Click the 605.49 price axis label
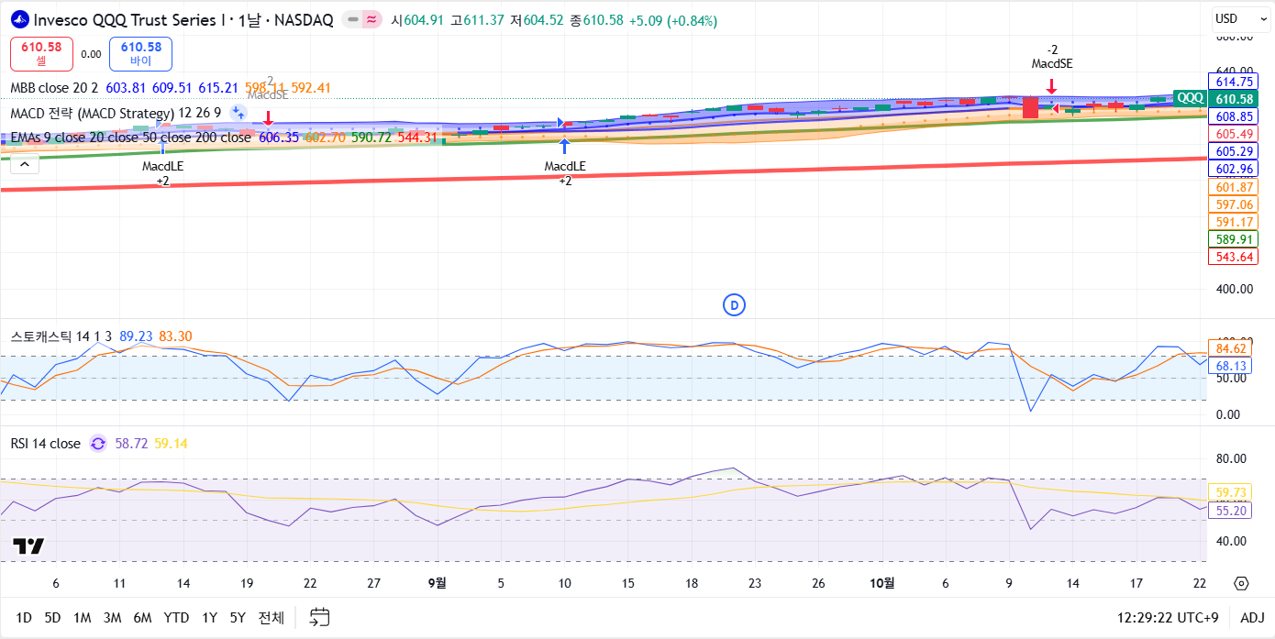 point(1234,134)
